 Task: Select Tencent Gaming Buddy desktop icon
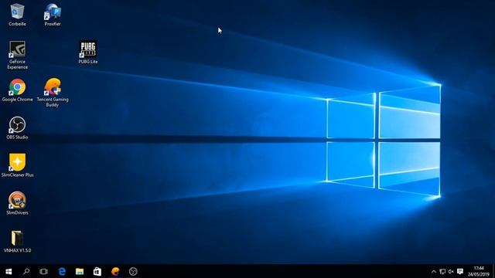[53, 93]
